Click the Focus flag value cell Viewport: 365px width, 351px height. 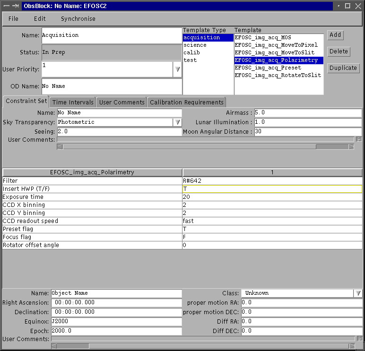tap(272, 237)
